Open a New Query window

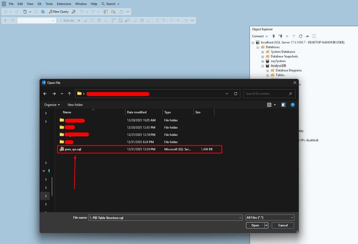[x=59, y=12]
